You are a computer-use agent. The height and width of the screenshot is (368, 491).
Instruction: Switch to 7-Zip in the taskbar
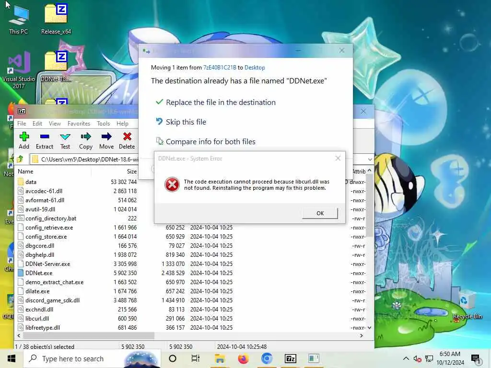[290, 358]
